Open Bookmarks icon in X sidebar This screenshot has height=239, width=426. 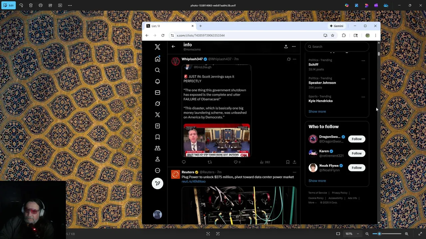coord(157,137)
